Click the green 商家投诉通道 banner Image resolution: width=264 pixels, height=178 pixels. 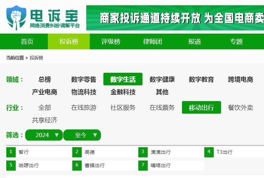pyautogui.click(x=175, y=18)
